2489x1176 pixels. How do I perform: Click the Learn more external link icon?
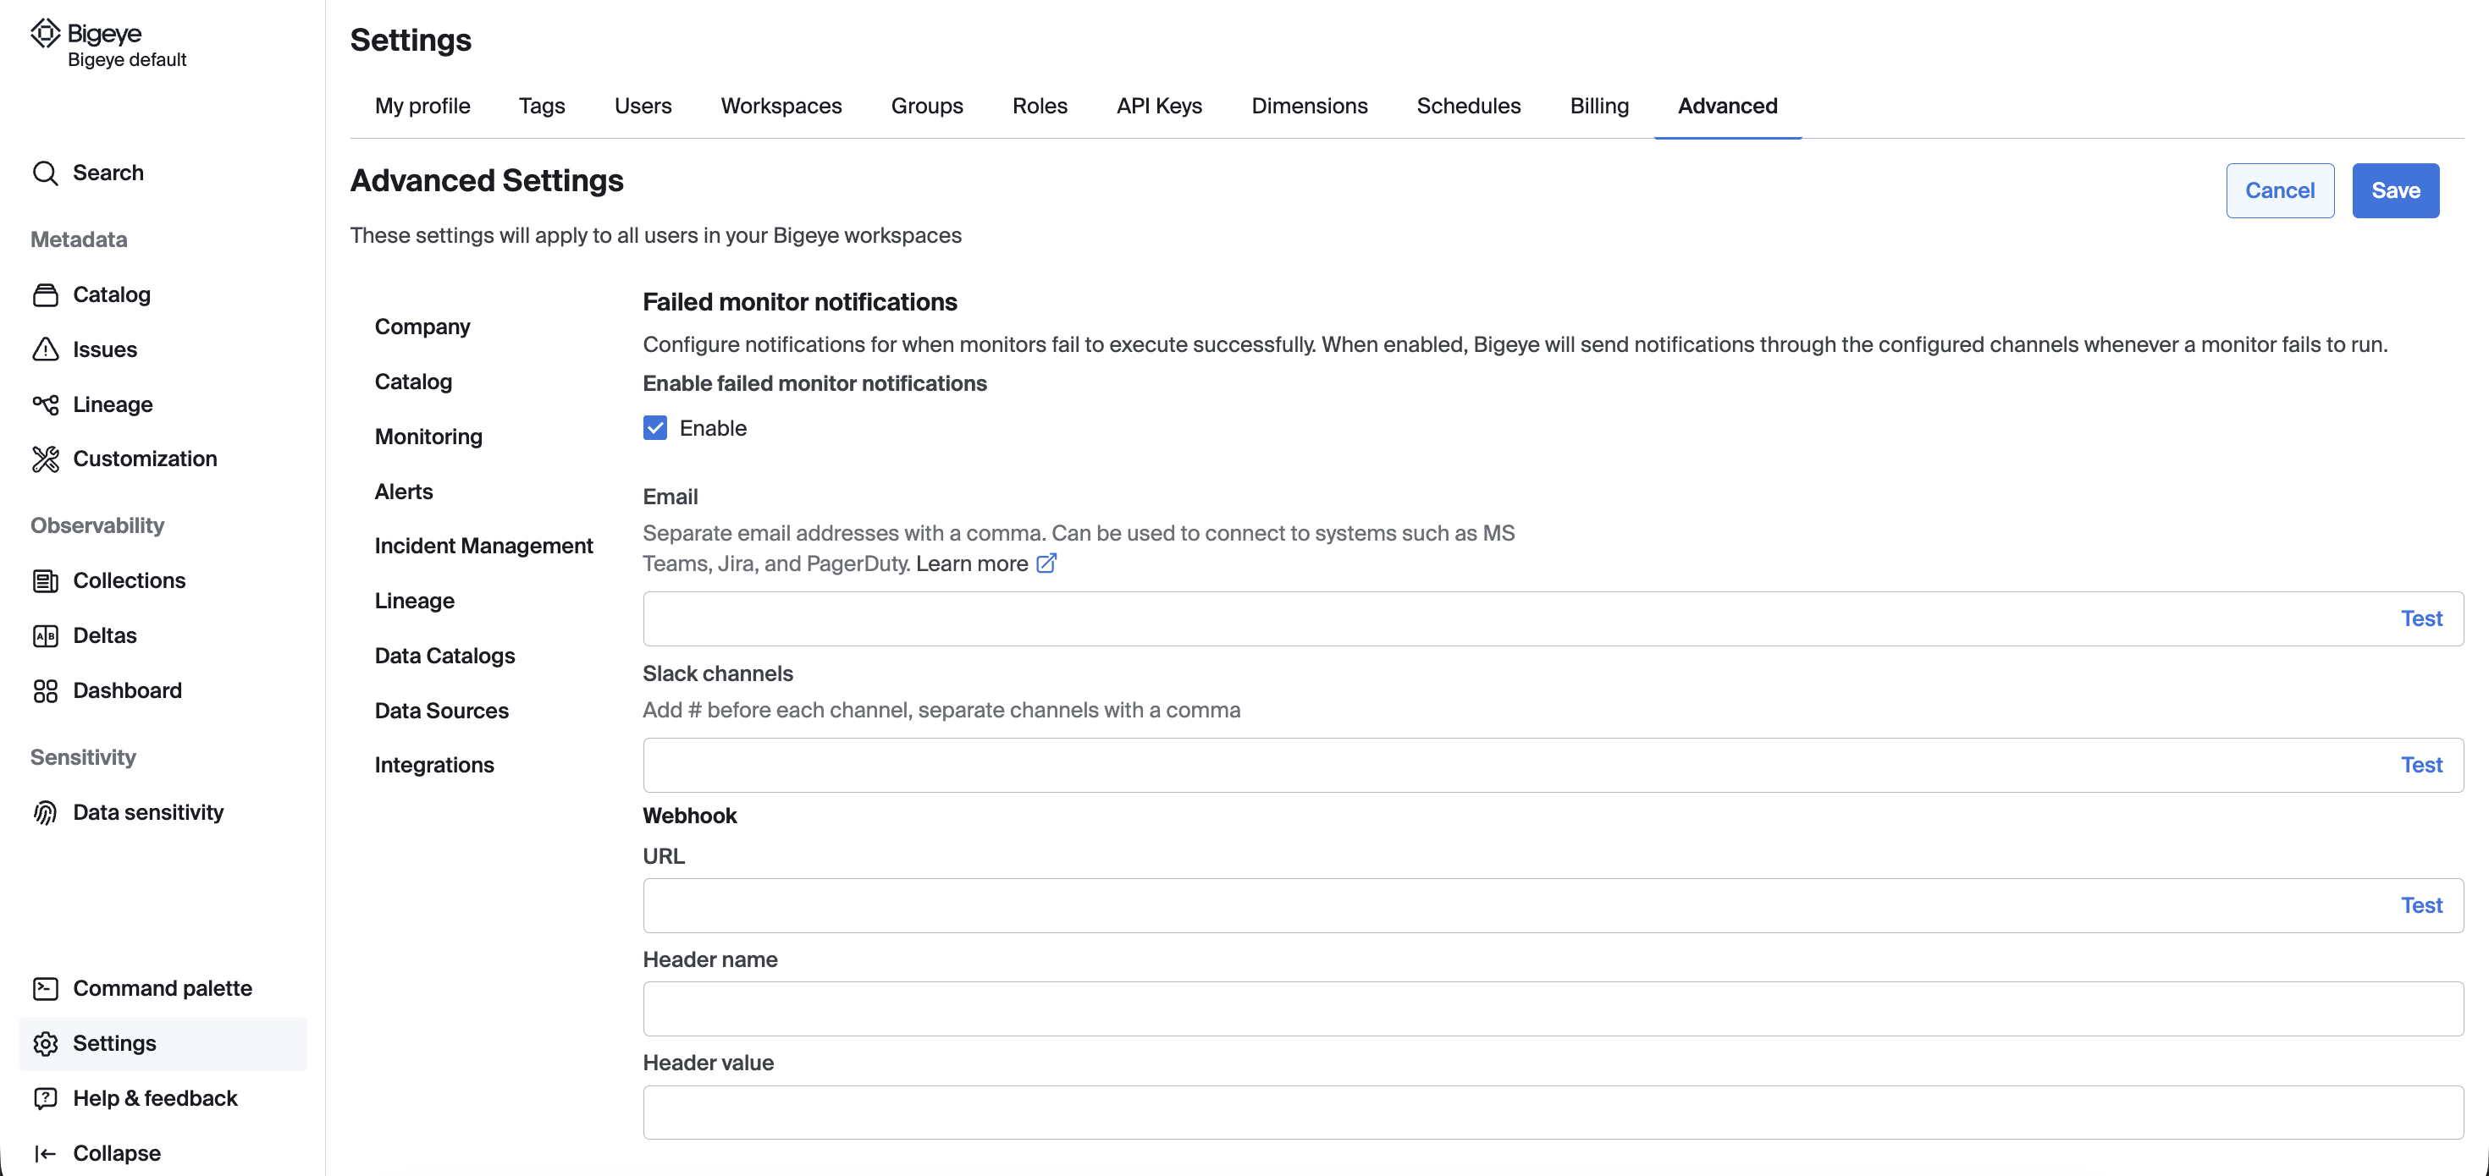(1046, 563)
